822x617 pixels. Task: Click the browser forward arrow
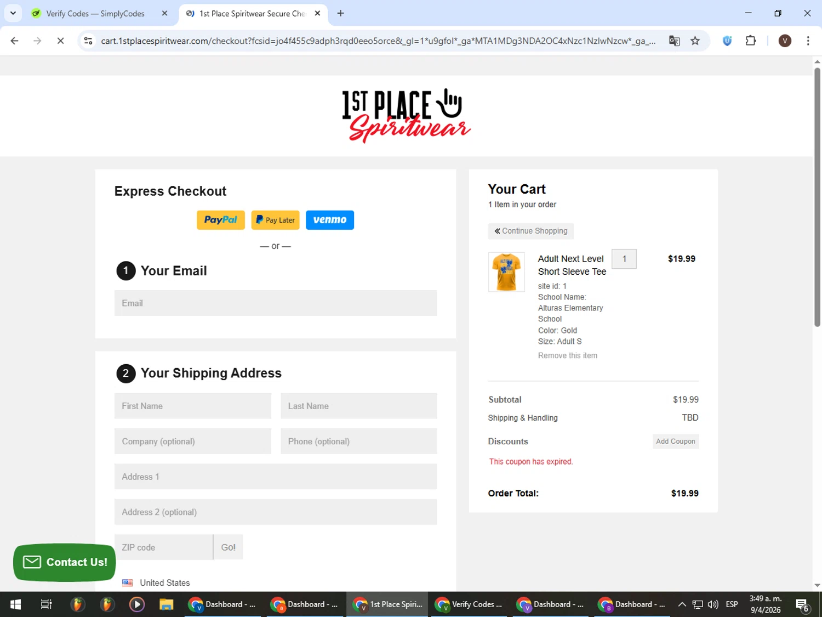(37, 41)
